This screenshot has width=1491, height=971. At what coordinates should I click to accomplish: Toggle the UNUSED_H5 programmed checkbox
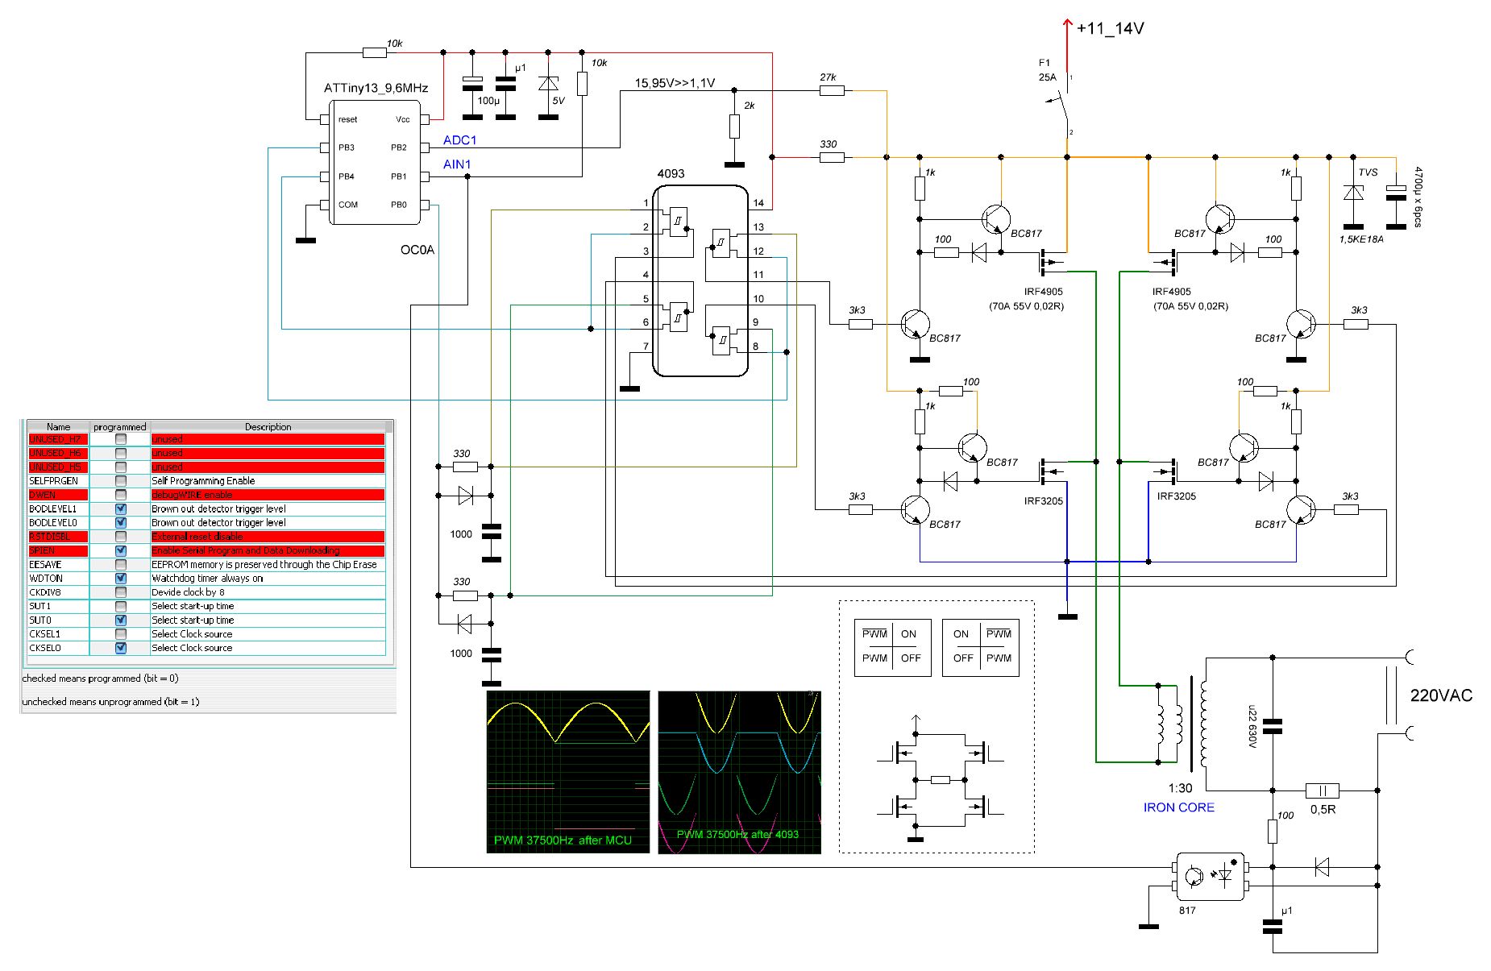[121, 467]
